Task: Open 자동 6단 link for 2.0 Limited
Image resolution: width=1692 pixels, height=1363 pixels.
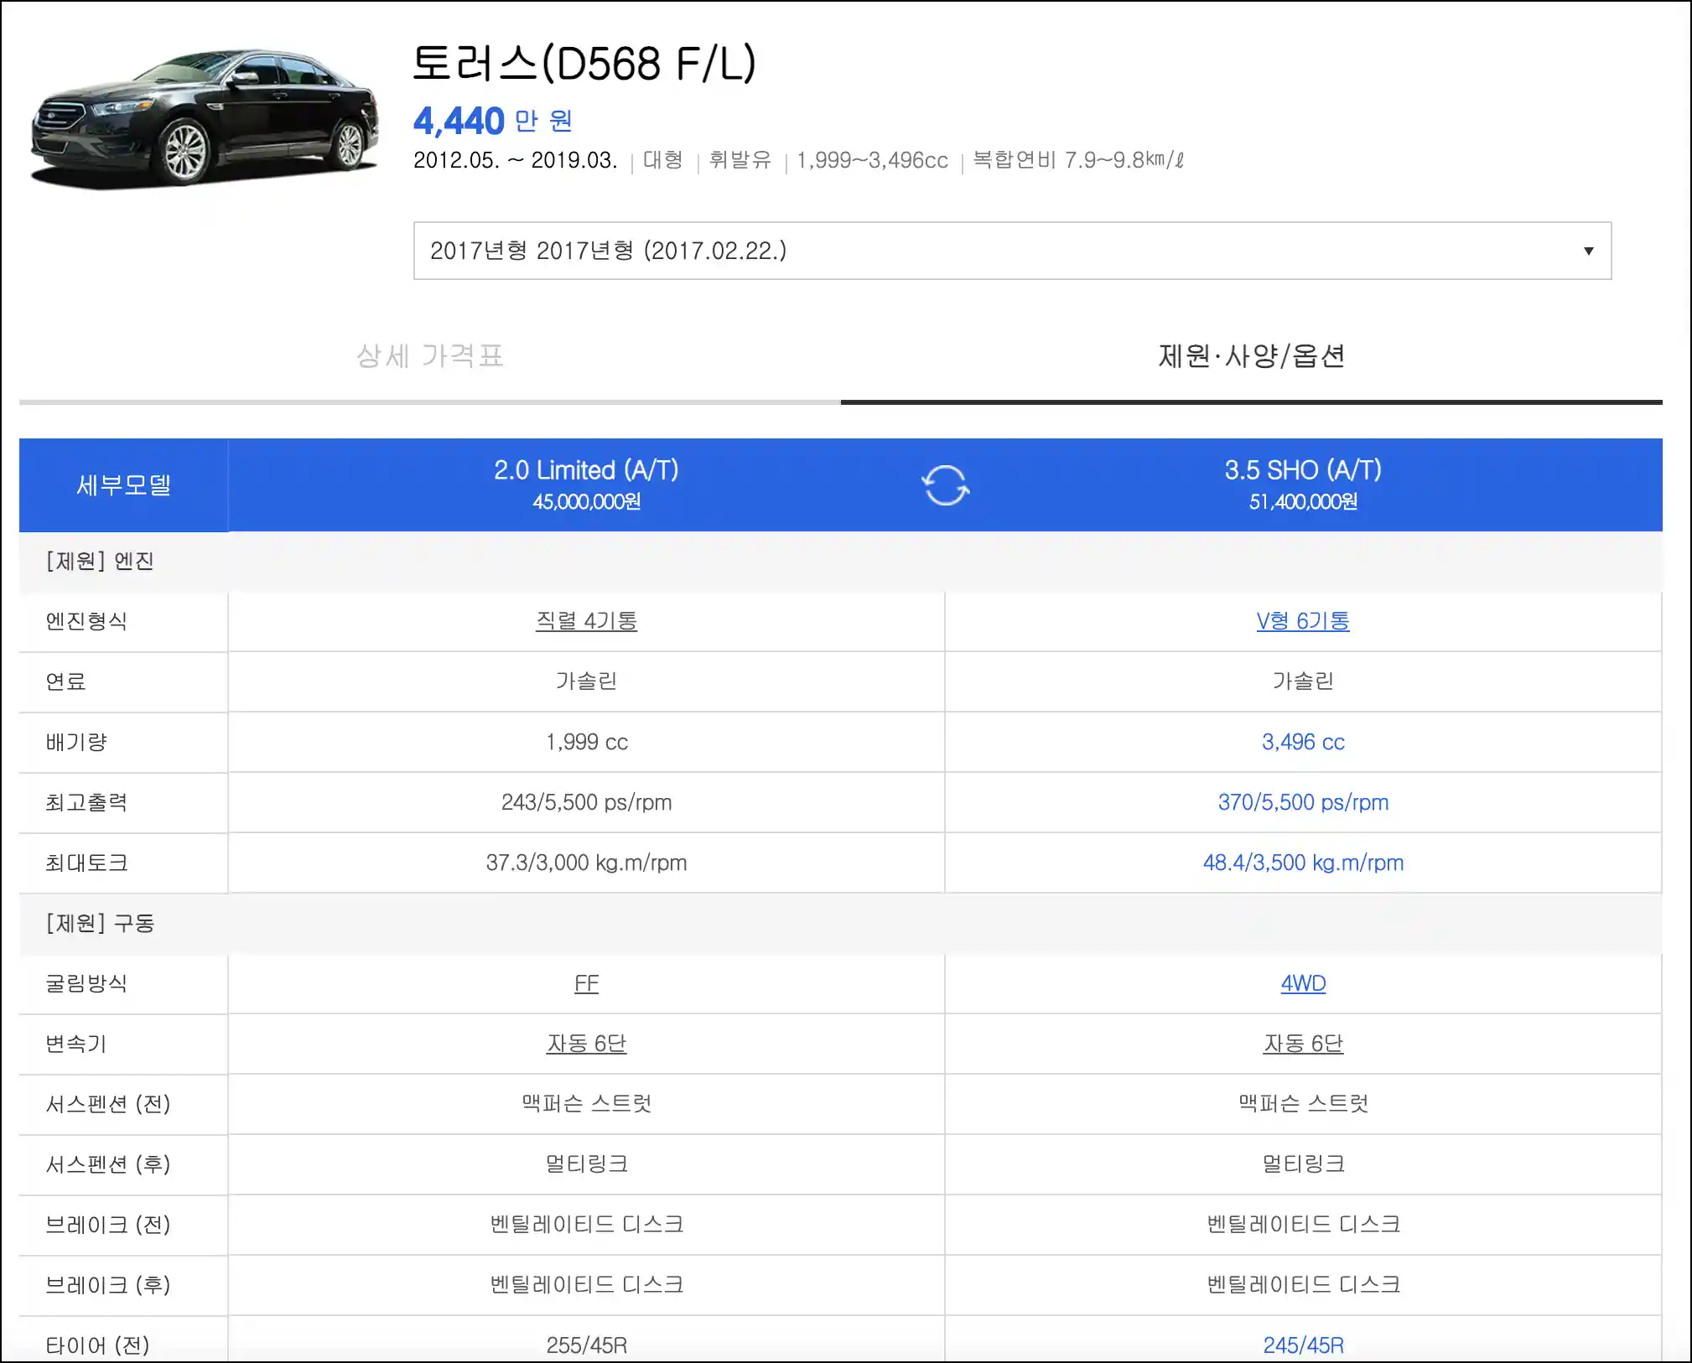Action: 586,1044
